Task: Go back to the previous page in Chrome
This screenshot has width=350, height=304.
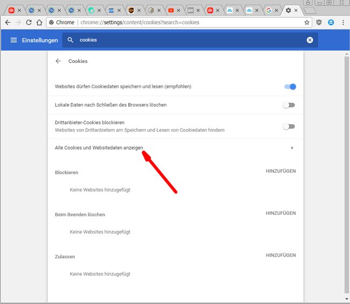Action: (8, 22)
